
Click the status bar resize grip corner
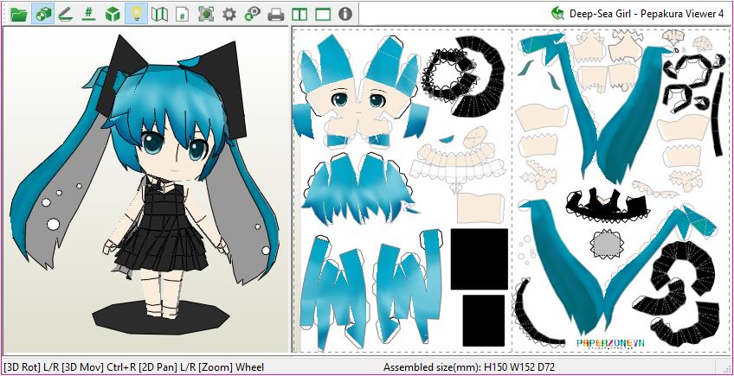point(726,368)
